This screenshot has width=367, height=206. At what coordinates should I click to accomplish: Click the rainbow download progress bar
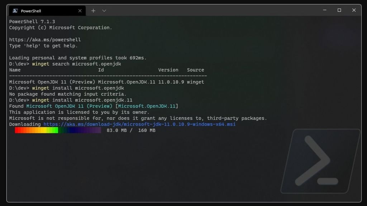point(58,130)
